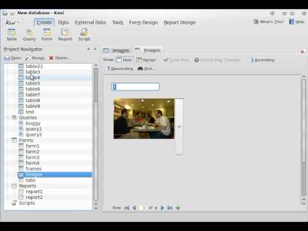Sort records Descending
The height and width of the screenshot is (231, 308).
pos(119,69)
